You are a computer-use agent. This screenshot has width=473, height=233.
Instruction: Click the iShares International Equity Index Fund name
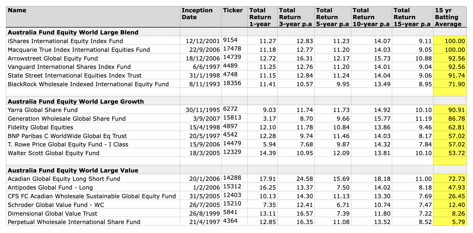point(65,41)
